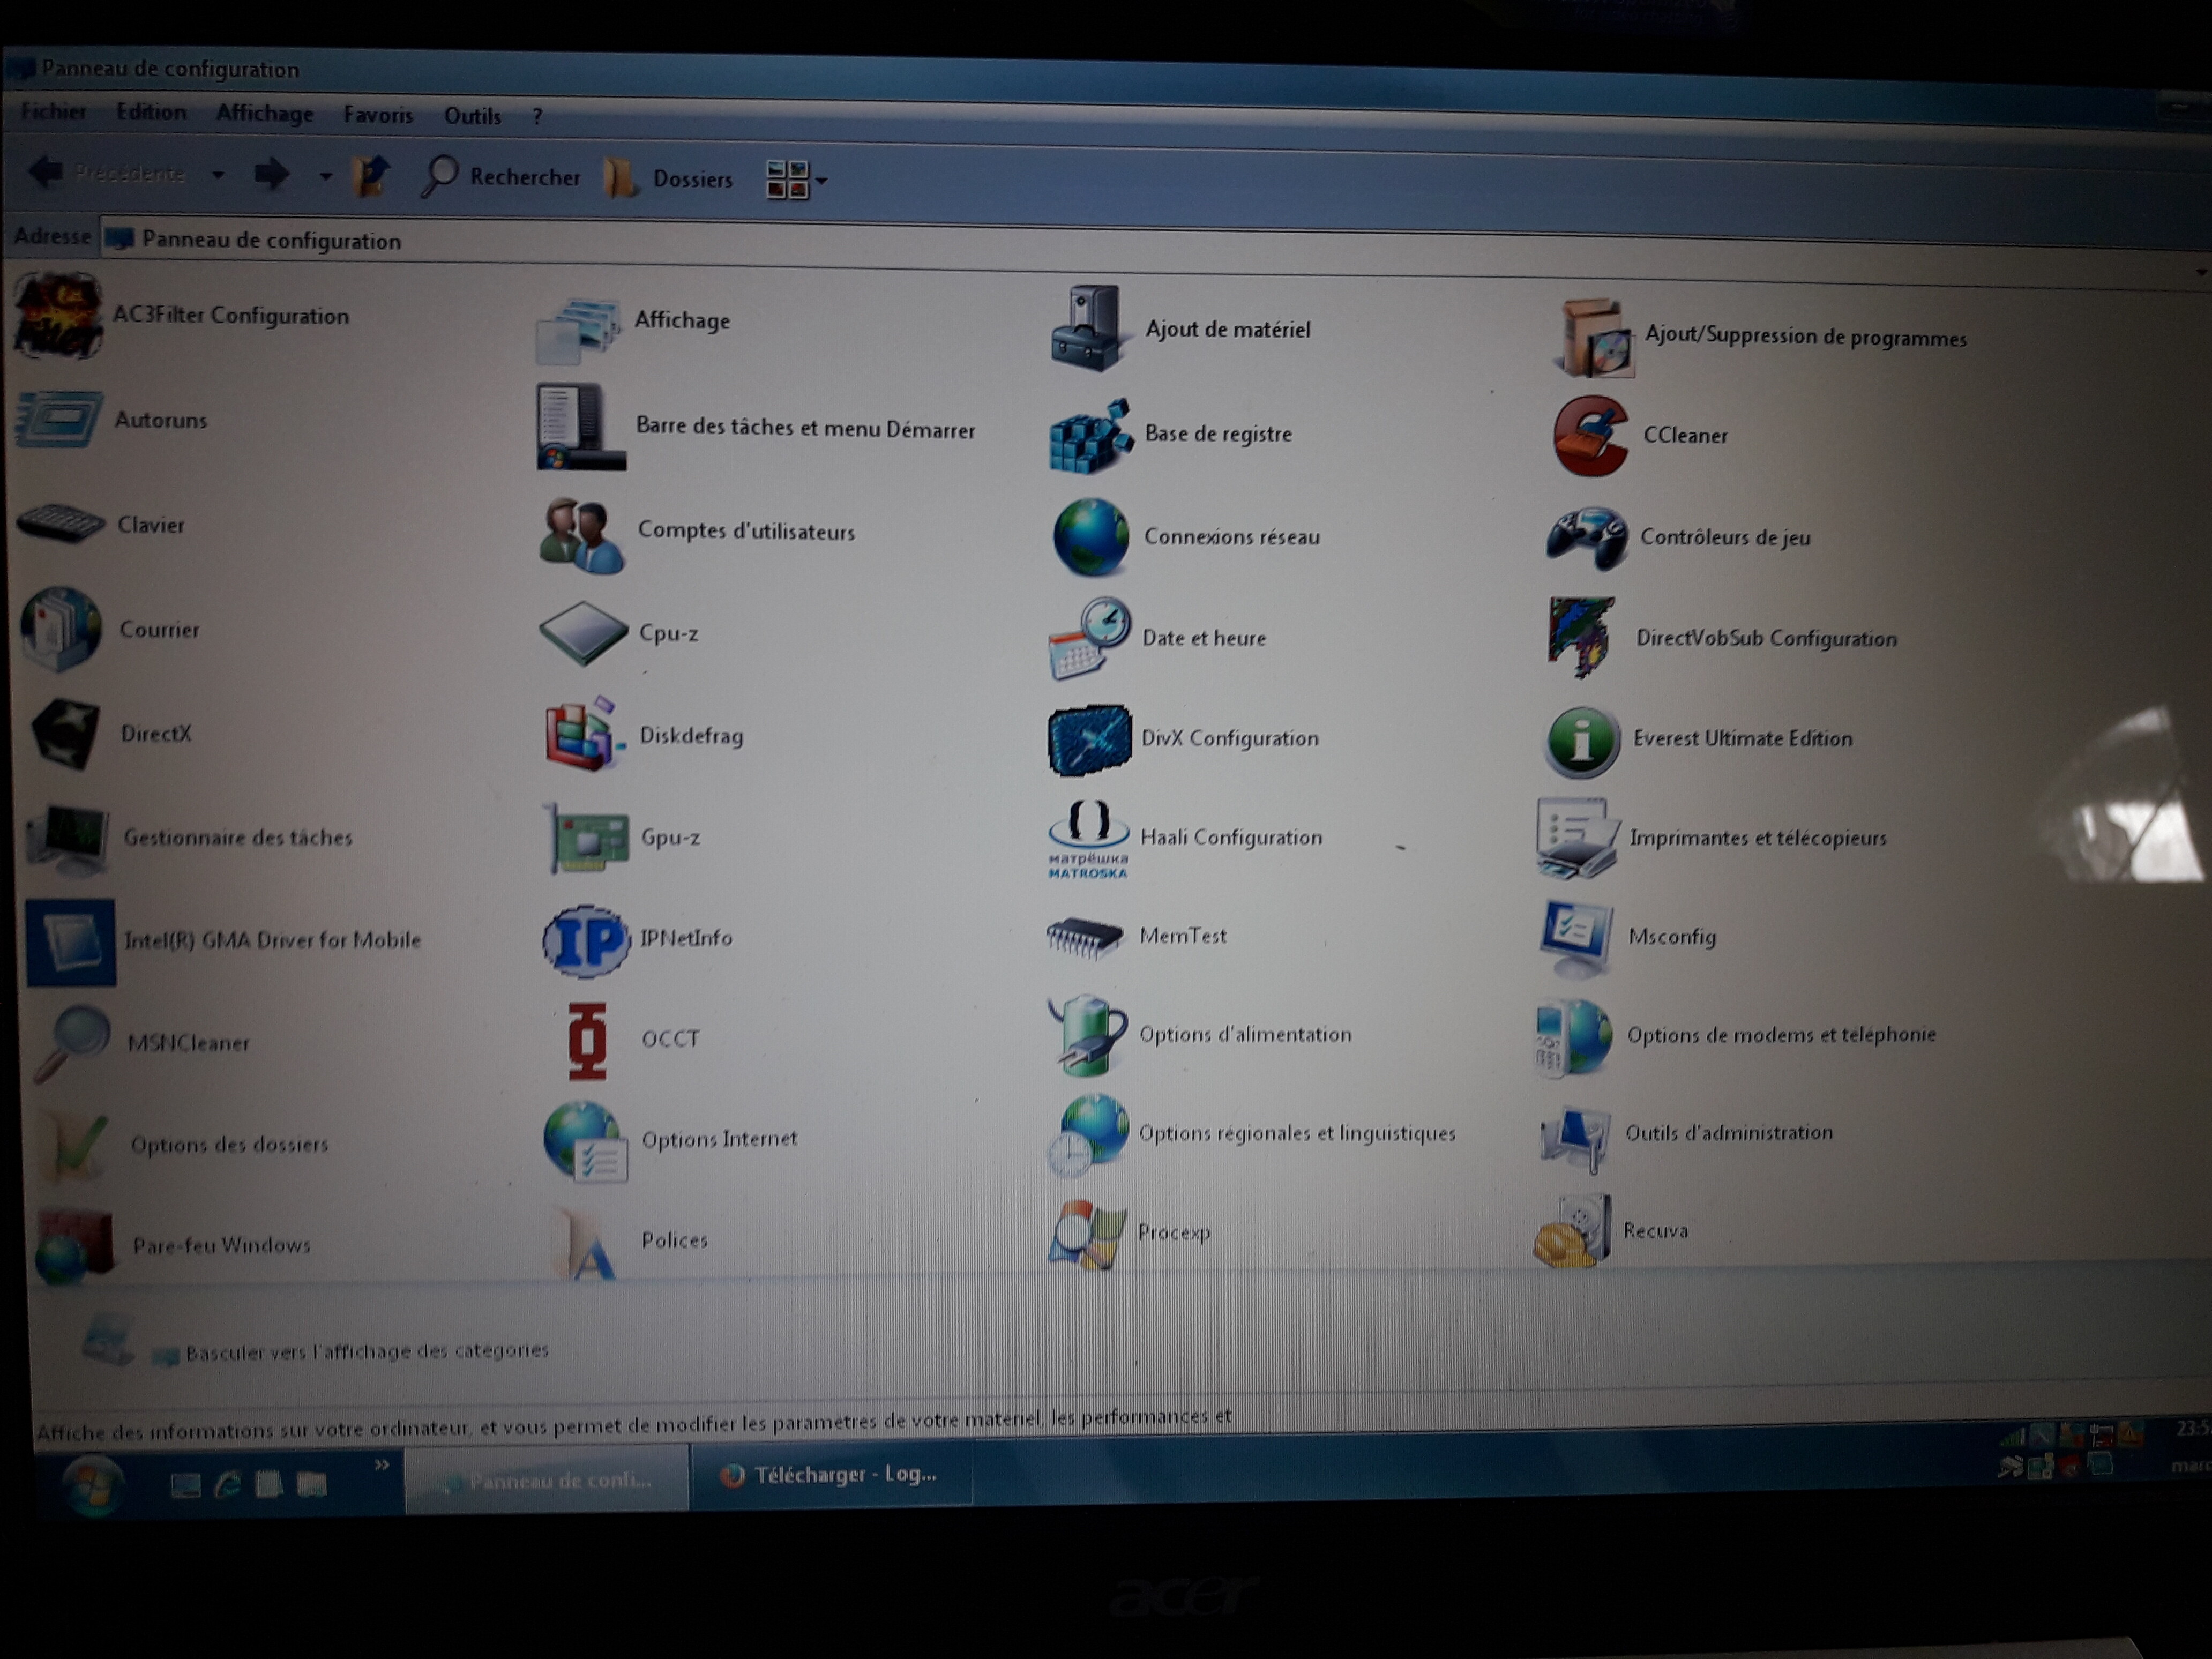
Task: Open the Procexp icon
Action: pos(1086,1234)
